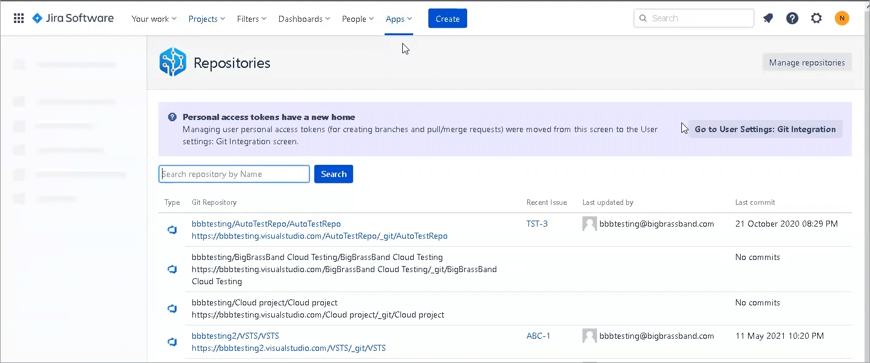
Task: Expand the Your work dropdown
Action: click(x=154, y=19)
